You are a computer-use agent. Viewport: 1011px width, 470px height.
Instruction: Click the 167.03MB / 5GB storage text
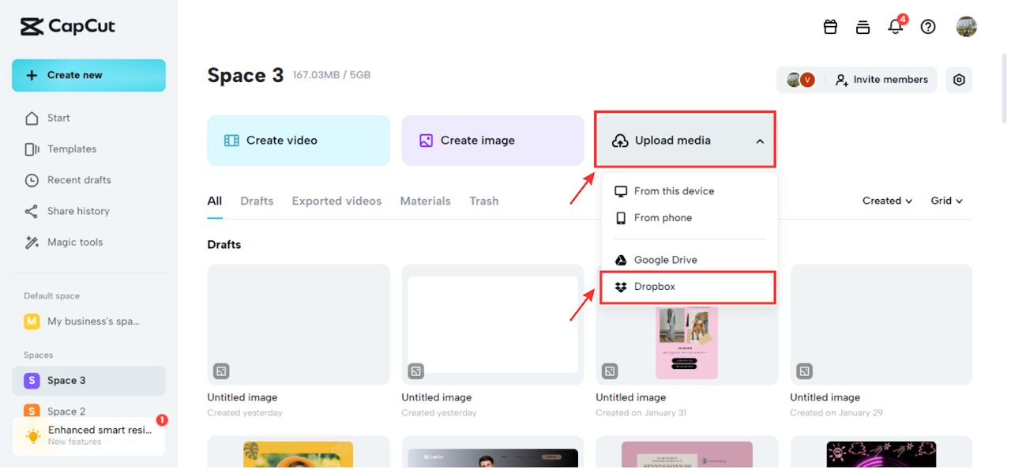coord(332,75)
